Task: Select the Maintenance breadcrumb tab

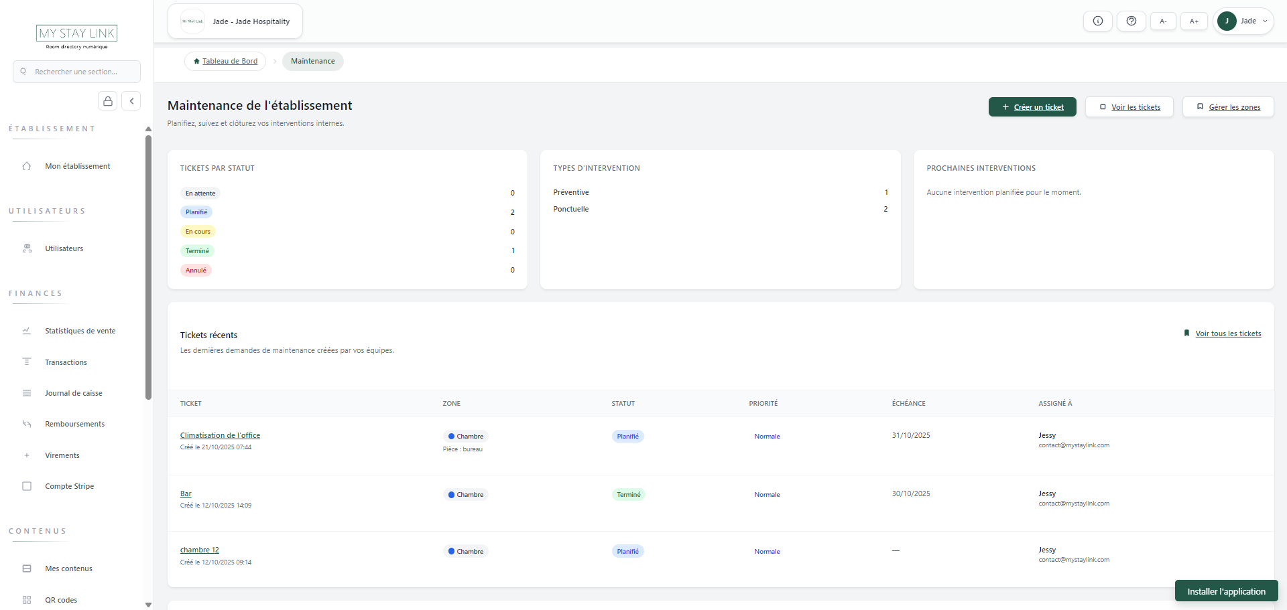Action: (x=312, y=61)
